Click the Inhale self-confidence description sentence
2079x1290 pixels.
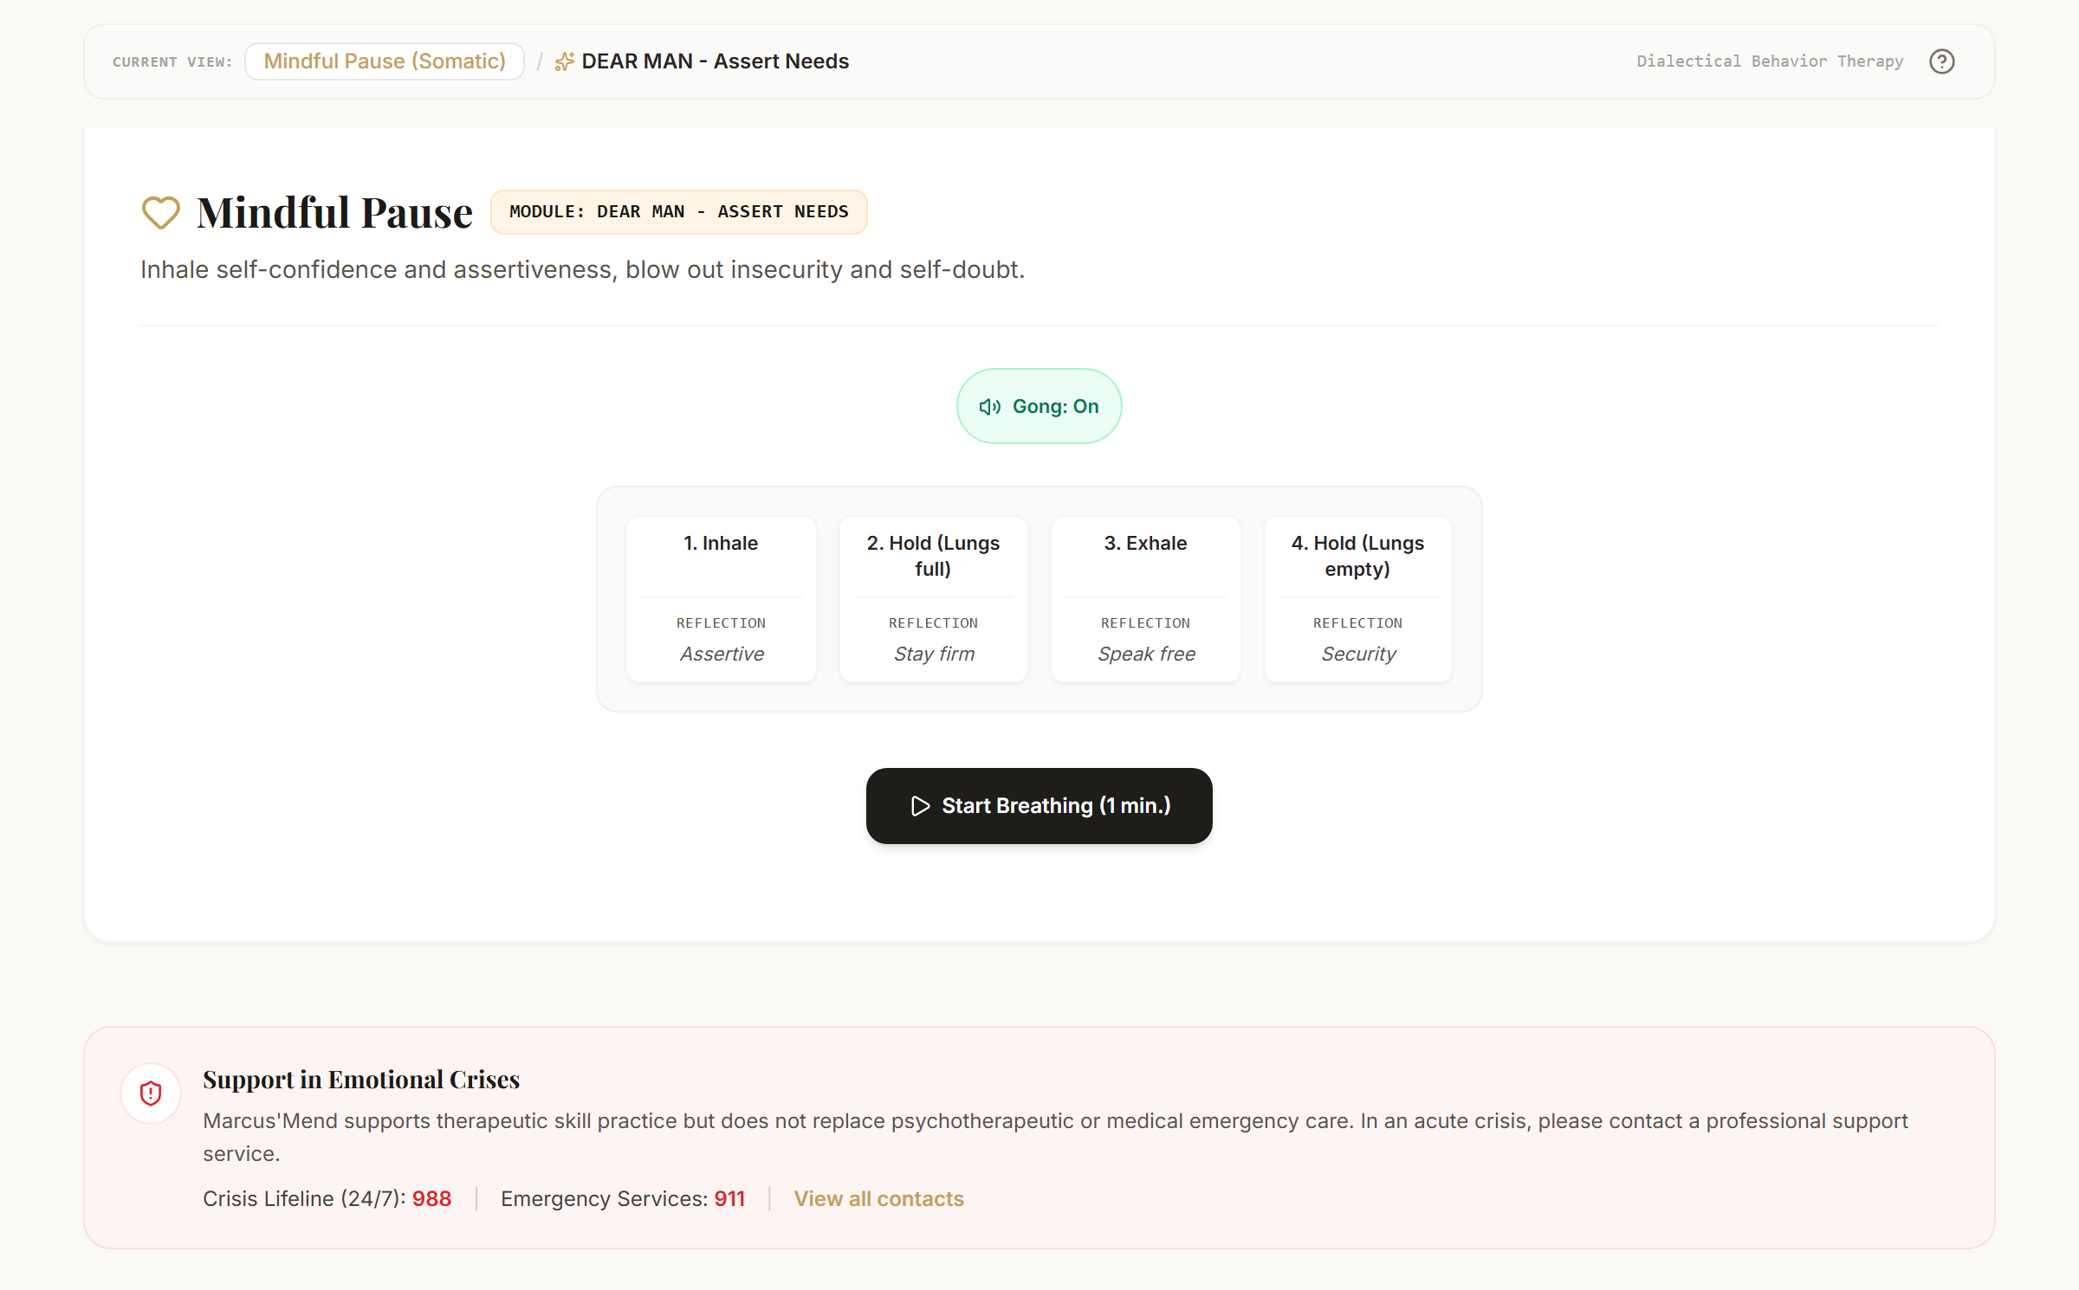tap(582, 270)
